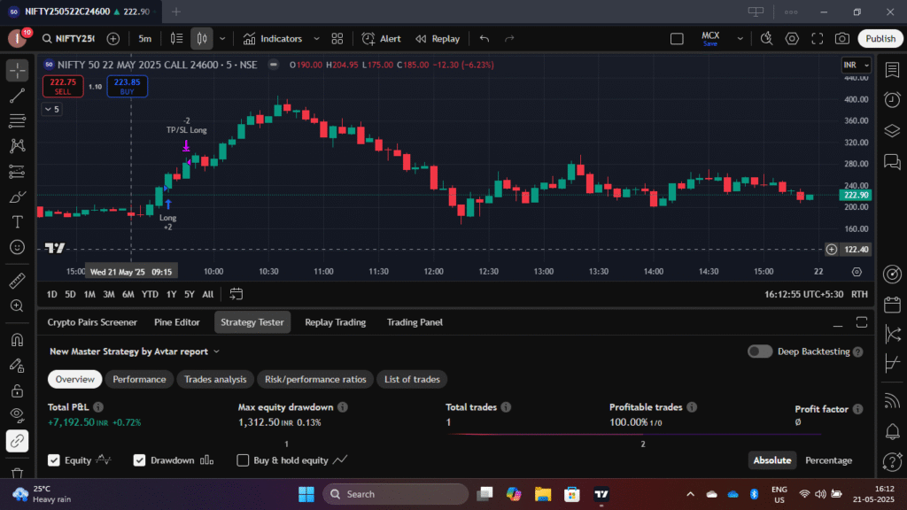Viewport: 907px width, 510px height.
Task: Choose the chart patterns tool
Action: (x=18, y=146)
